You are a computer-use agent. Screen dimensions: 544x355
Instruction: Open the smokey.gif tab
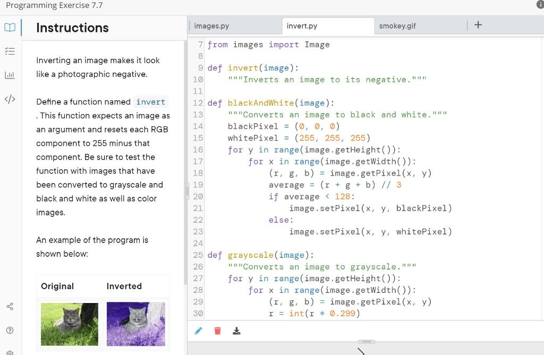coord(397,25)
